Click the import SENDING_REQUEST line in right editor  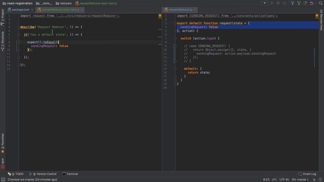(x=227, y=16)
